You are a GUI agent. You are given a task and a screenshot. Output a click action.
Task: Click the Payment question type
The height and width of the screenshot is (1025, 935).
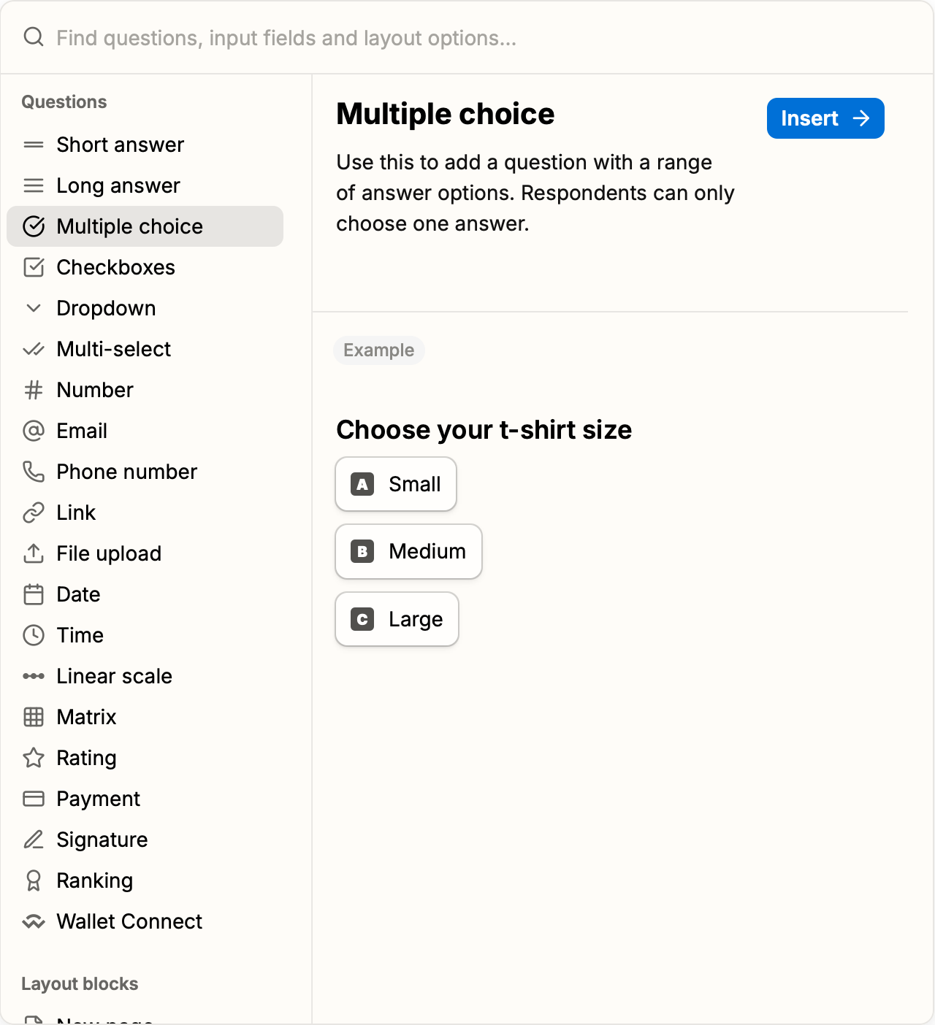pyautogui.click(x=98, y=799)
